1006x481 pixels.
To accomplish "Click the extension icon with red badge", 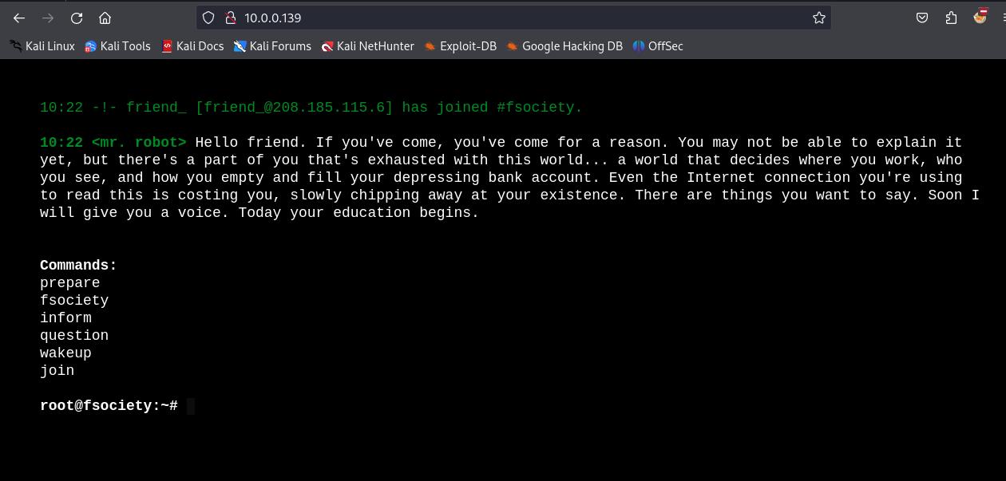I will 980,16.
